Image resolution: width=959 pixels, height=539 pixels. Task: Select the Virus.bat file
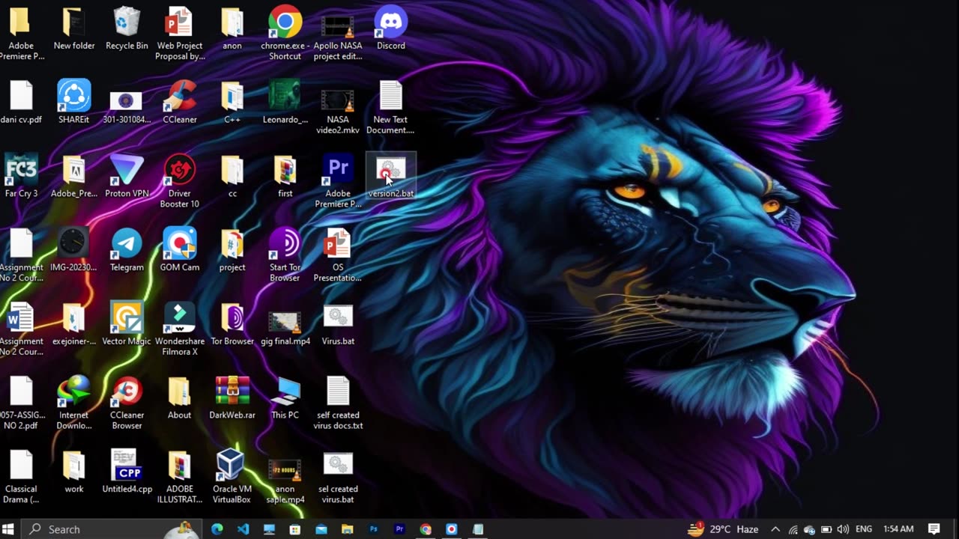point(338,324)
